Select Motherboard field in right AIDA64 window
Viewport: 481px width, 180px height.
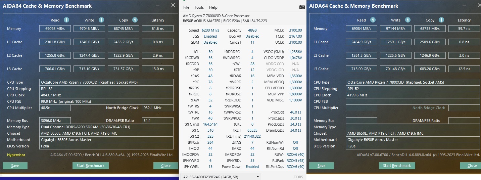[413, 140]
